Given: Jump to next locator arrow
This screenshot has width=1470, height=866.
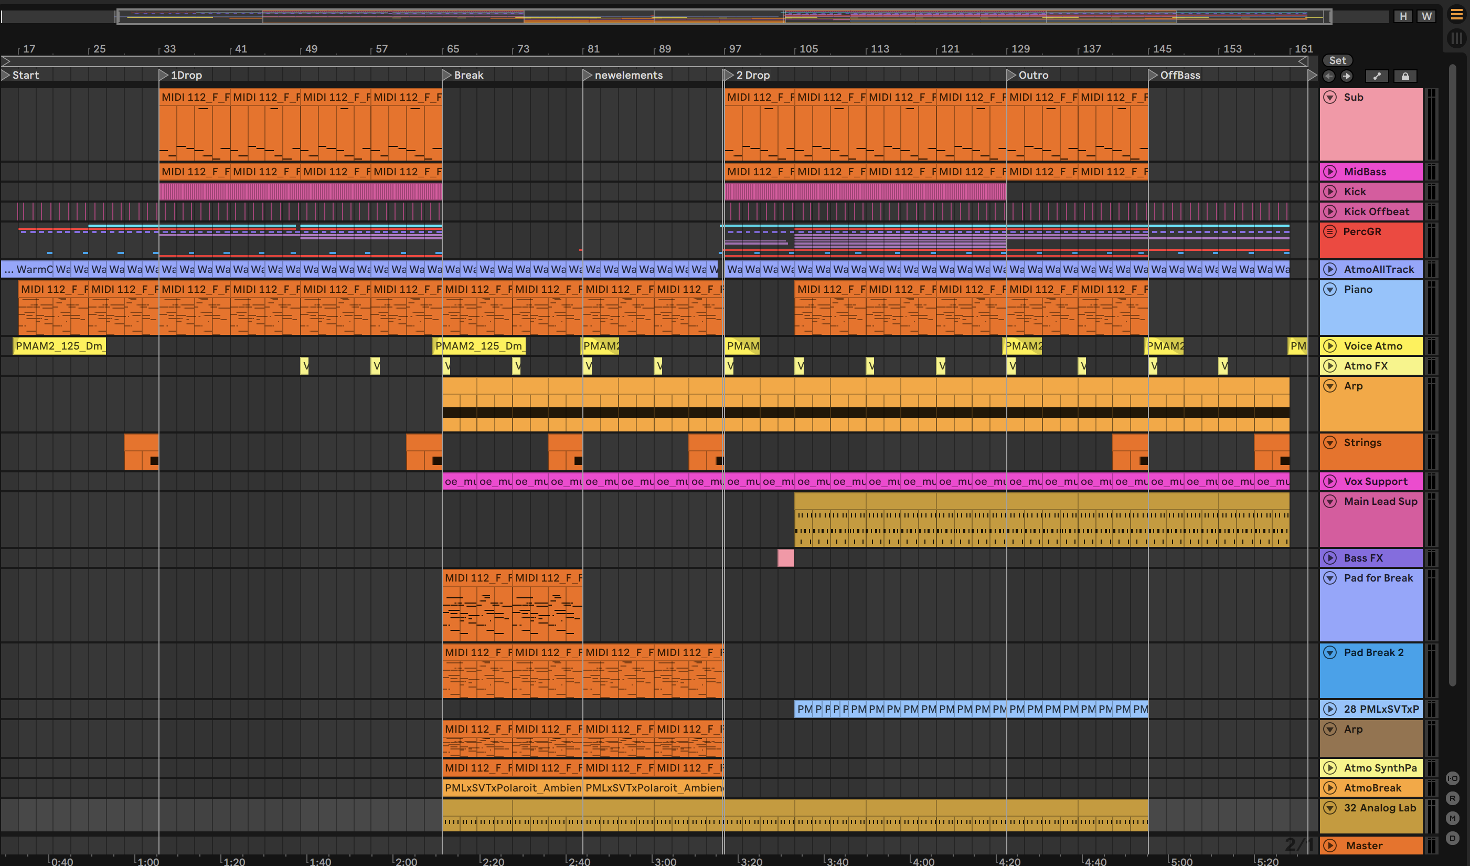Looking at the screenshot, I should (1346, 76).
